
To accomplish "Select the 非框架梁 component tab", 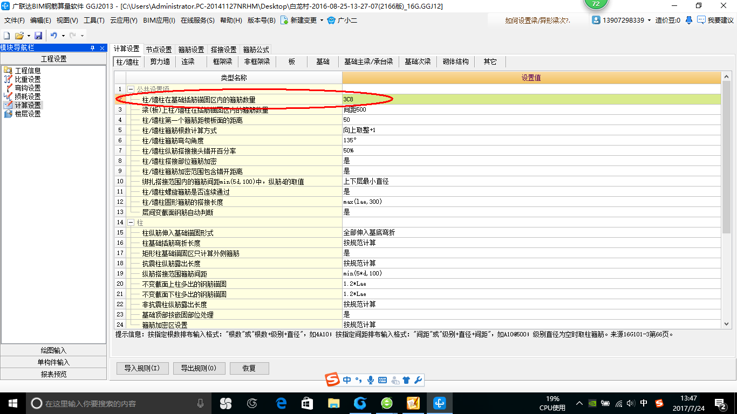I will [x=257, y=61].
